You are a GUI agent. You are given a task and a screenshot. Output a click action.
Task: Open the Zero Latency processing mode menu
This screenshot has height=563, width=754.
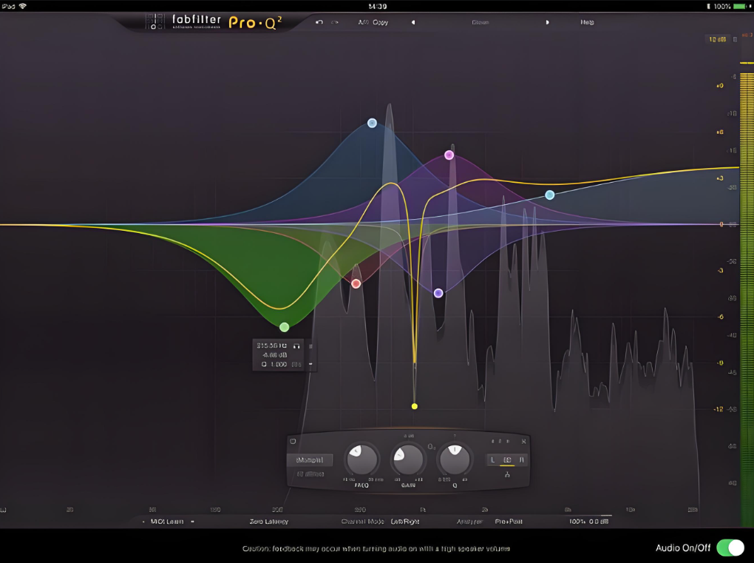[269, 522]
